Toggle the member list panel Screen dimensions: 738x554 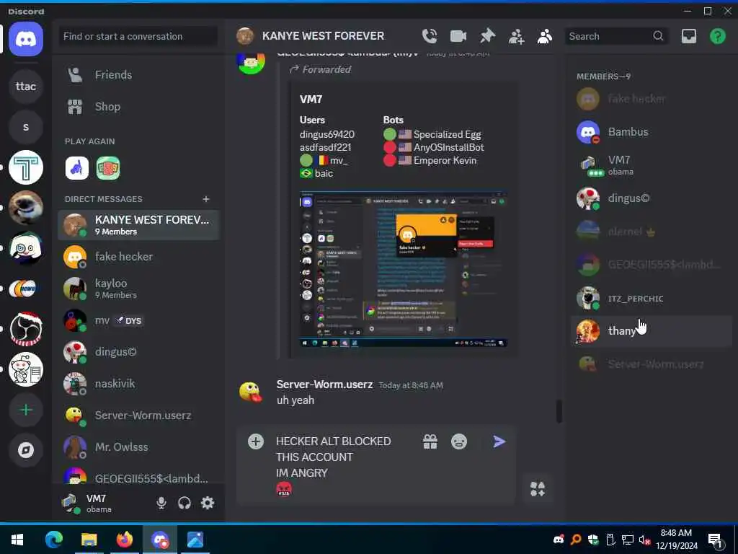(x=545, y=36)
